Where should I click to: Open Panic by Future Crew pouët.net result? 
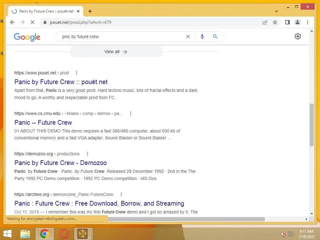[61, 82]
